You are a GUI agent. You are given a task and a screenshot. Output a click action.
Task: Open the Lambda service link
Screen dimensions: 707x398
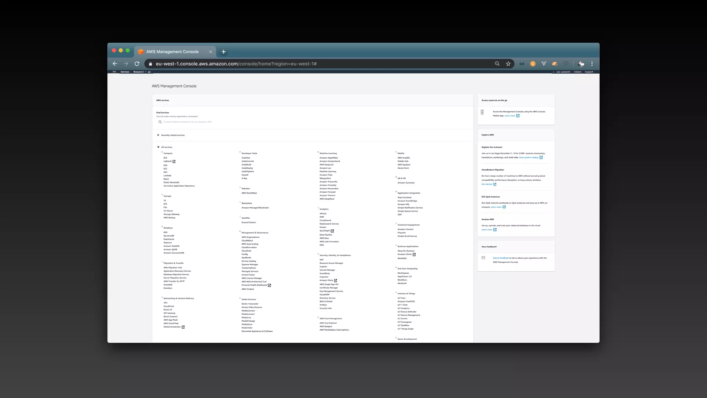(x=167, y=176)
